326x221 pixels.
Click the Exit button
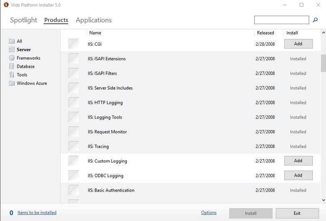tap(297, 214)
